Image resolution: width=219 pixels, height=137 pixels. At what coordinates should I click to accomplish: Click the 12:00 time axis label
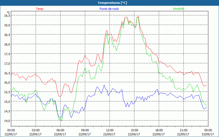pos(109,130)
